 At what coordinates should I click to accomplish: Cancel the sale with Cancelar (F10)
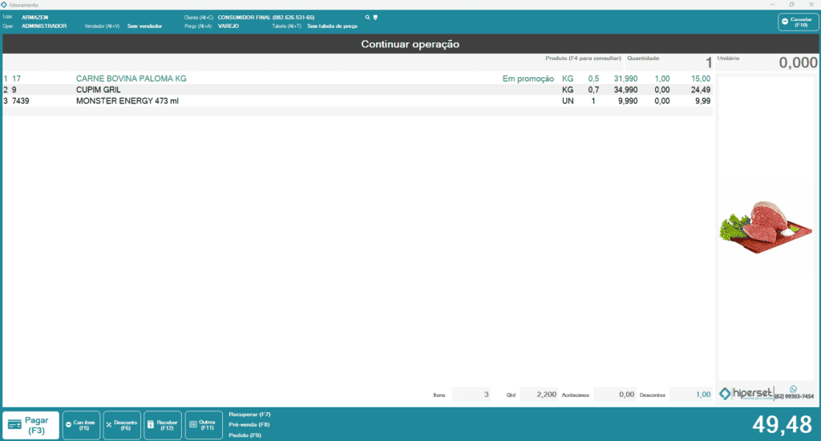[797, 22]
